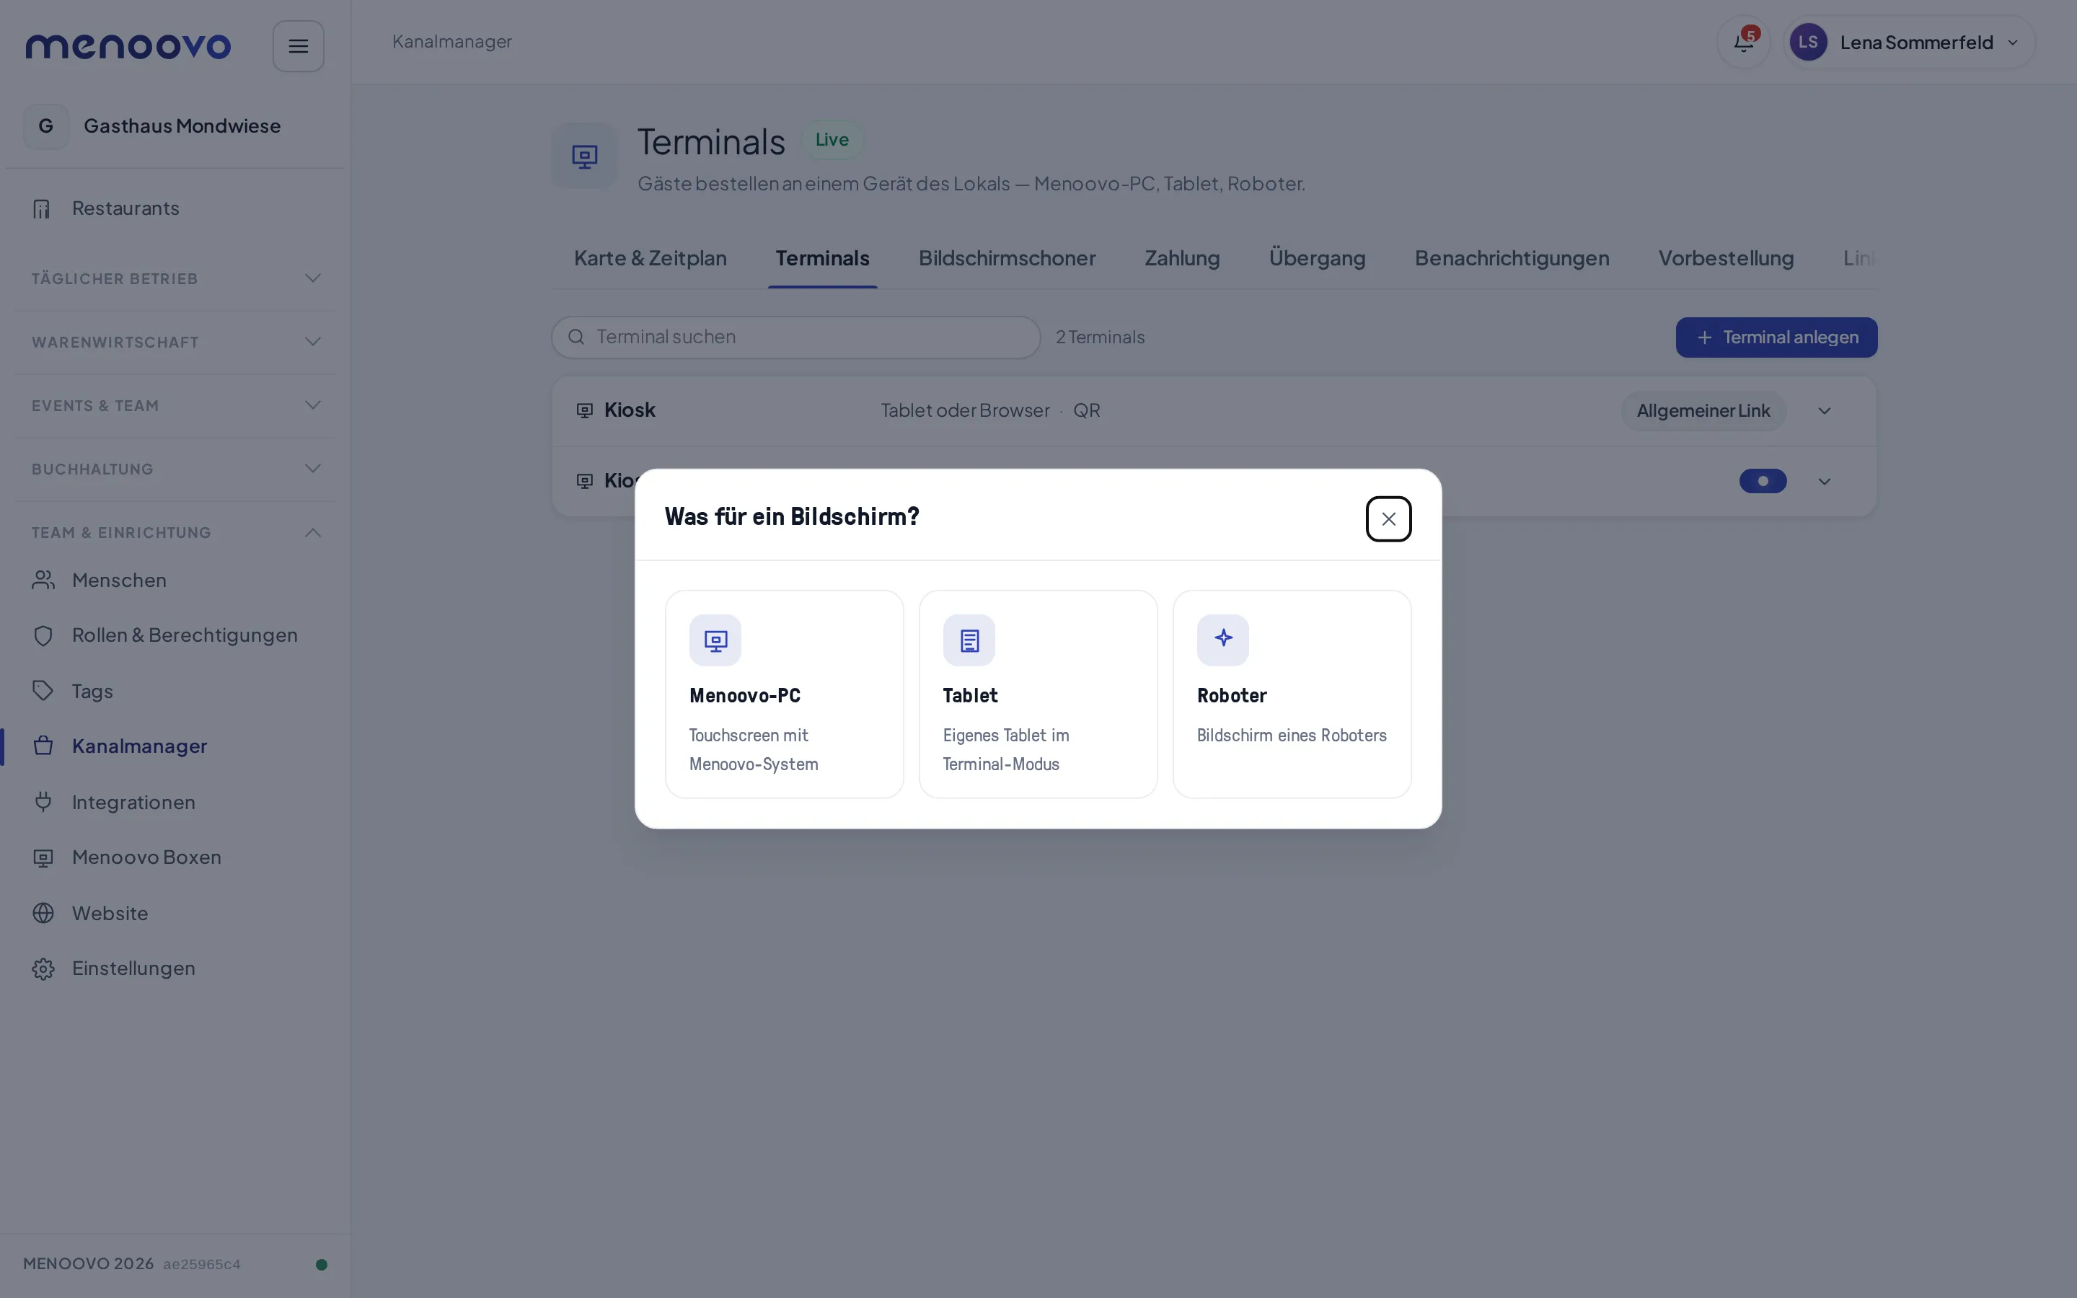
Task: Close the 'Was für ein Bildschirm?' dialog
Action: tap(1388, 518)
